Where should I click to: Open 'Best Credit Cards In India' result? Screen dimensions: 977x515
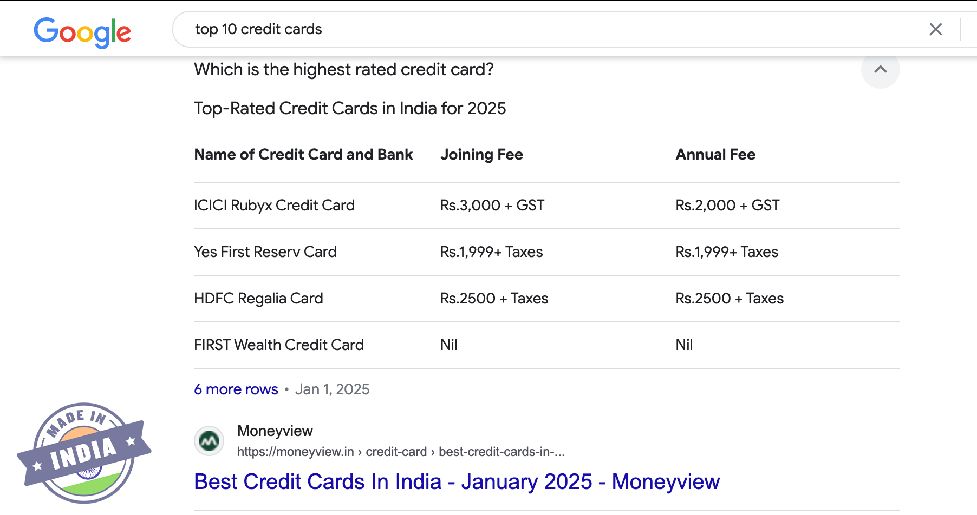tap(457, 481)
